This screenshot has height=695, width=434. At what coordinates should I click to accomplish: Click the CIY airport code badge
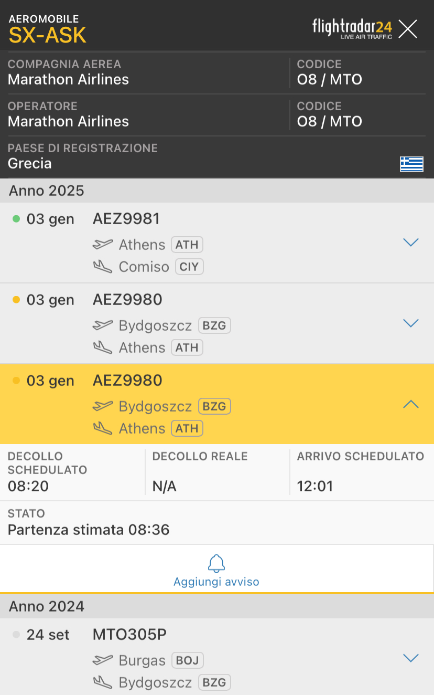click(x=189, y=267)
